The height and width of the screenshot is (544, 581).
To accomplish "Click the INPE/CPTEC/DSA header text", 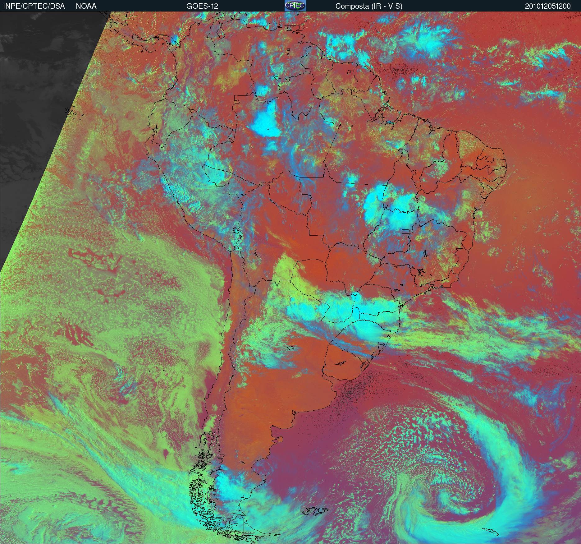I will tap(34, 6).
